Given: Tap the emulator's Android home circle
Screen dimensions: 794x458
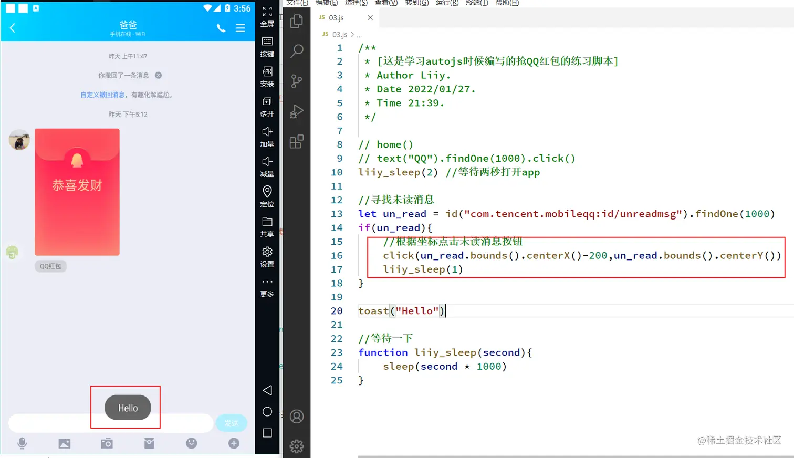Looking at the screenshot, I should [267, 412].
